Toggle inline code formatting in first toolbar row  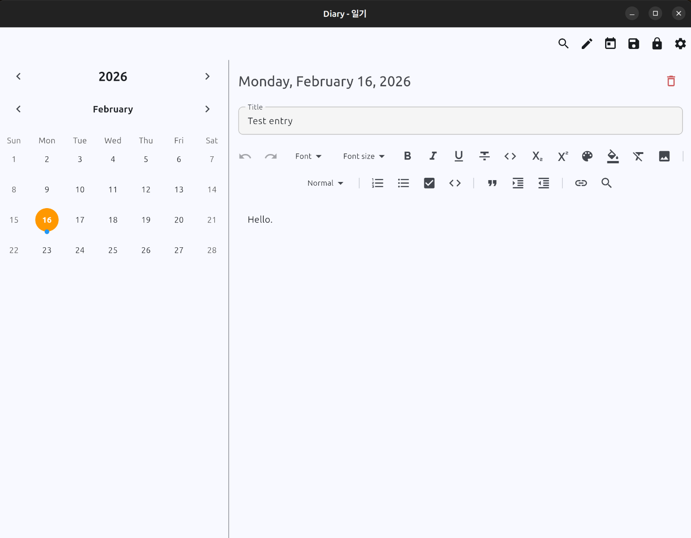(x=510, y=156)
